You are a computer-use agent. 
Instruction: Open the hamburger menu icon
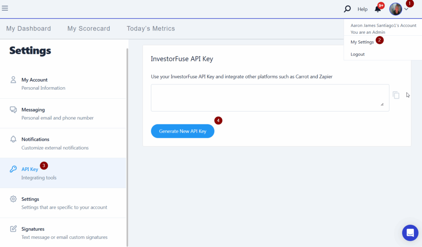(5, 8)
